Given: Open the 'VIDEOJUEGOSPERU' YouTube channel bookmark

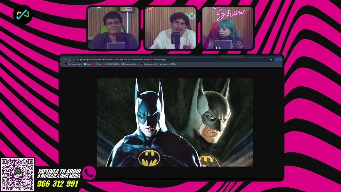Looking at the screenshot, I should pyautogui.click(x=112, y=64).
